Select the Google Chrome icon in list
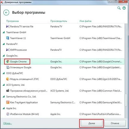This screenshot has width=129, height=129. 8,61
